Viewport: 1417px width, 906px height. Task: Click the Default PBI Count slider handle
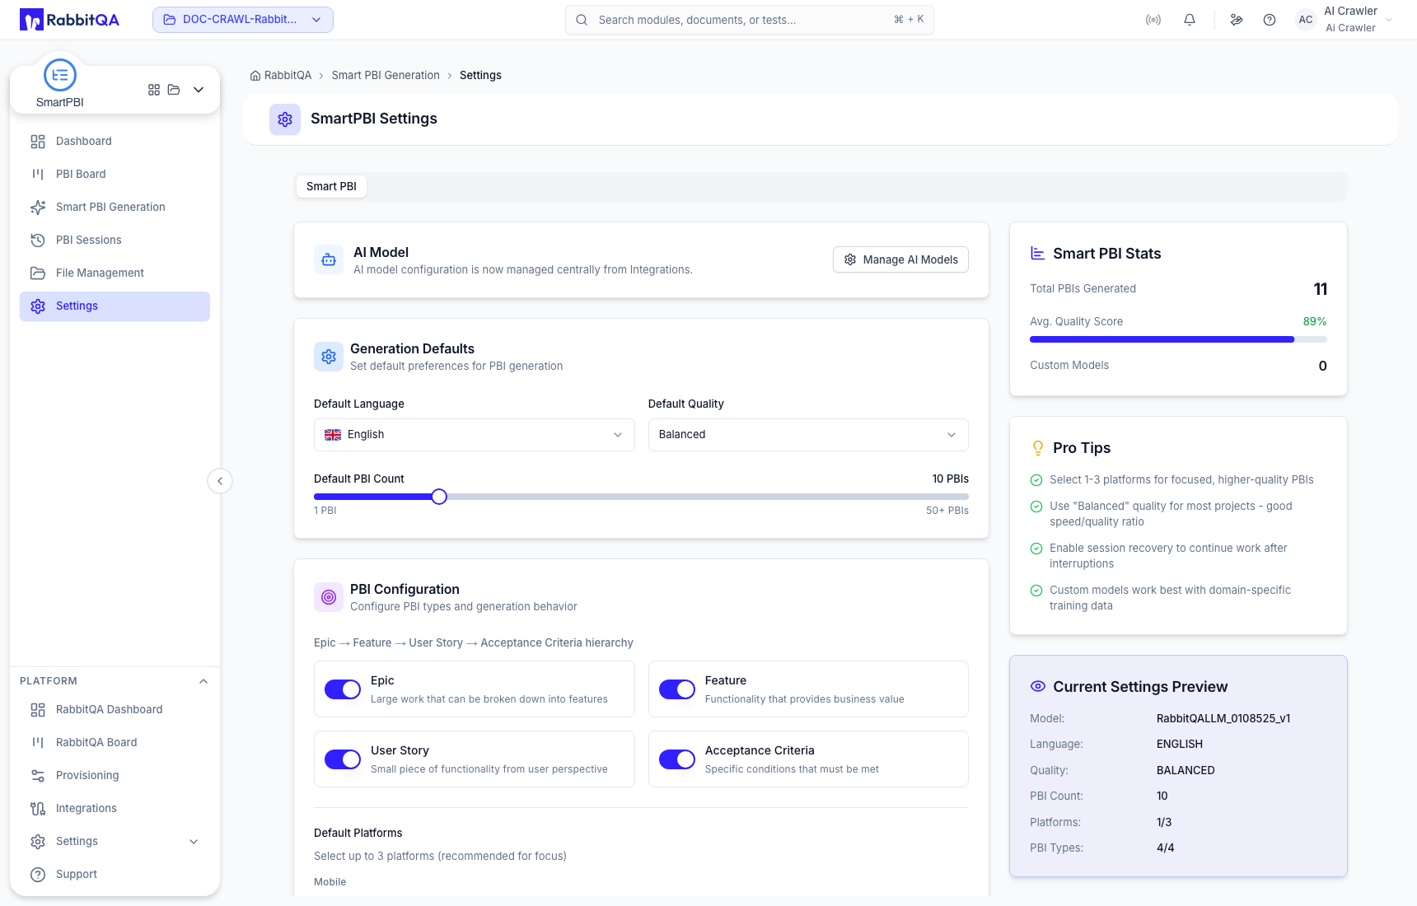[x=439, y=497]
